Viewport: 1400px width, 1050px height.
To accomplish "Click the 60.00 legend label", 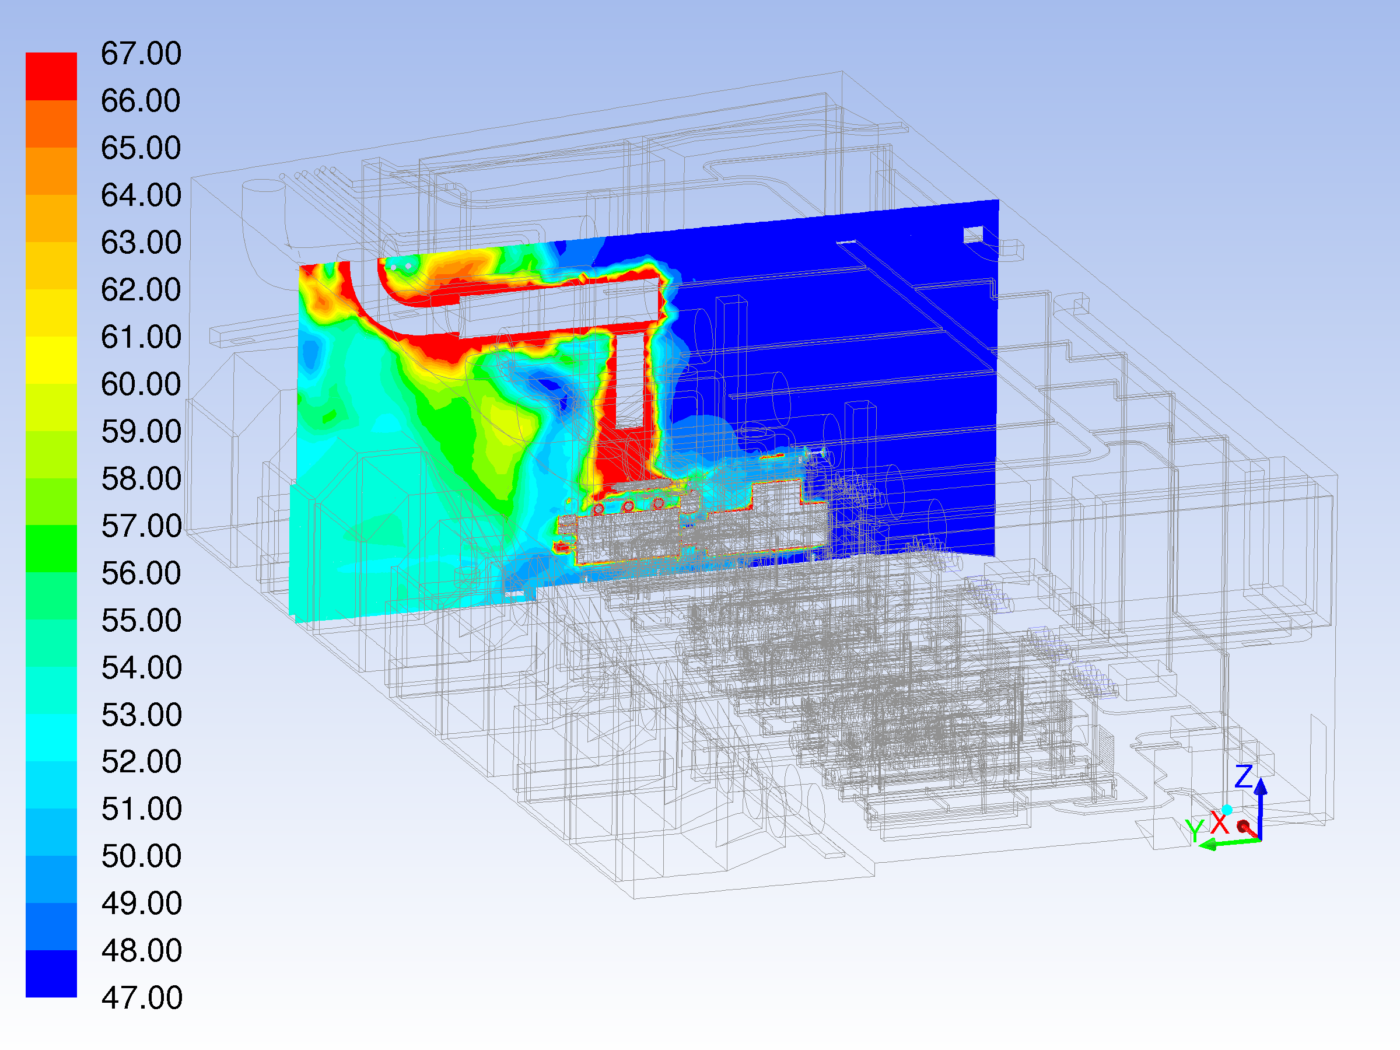I will click(x=141, y=384).
